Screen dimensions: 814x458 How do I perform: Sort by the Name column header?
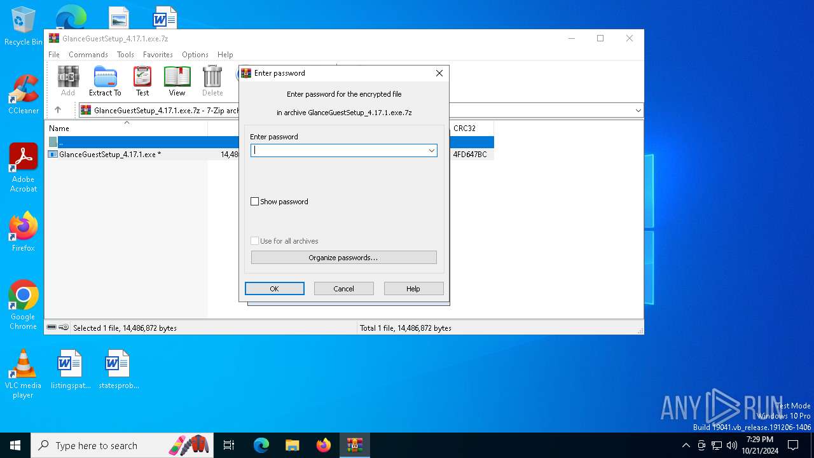click(x=127, y=128)
